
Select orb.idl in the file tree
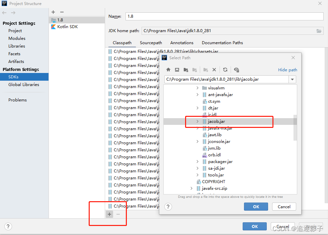point(215,155)
